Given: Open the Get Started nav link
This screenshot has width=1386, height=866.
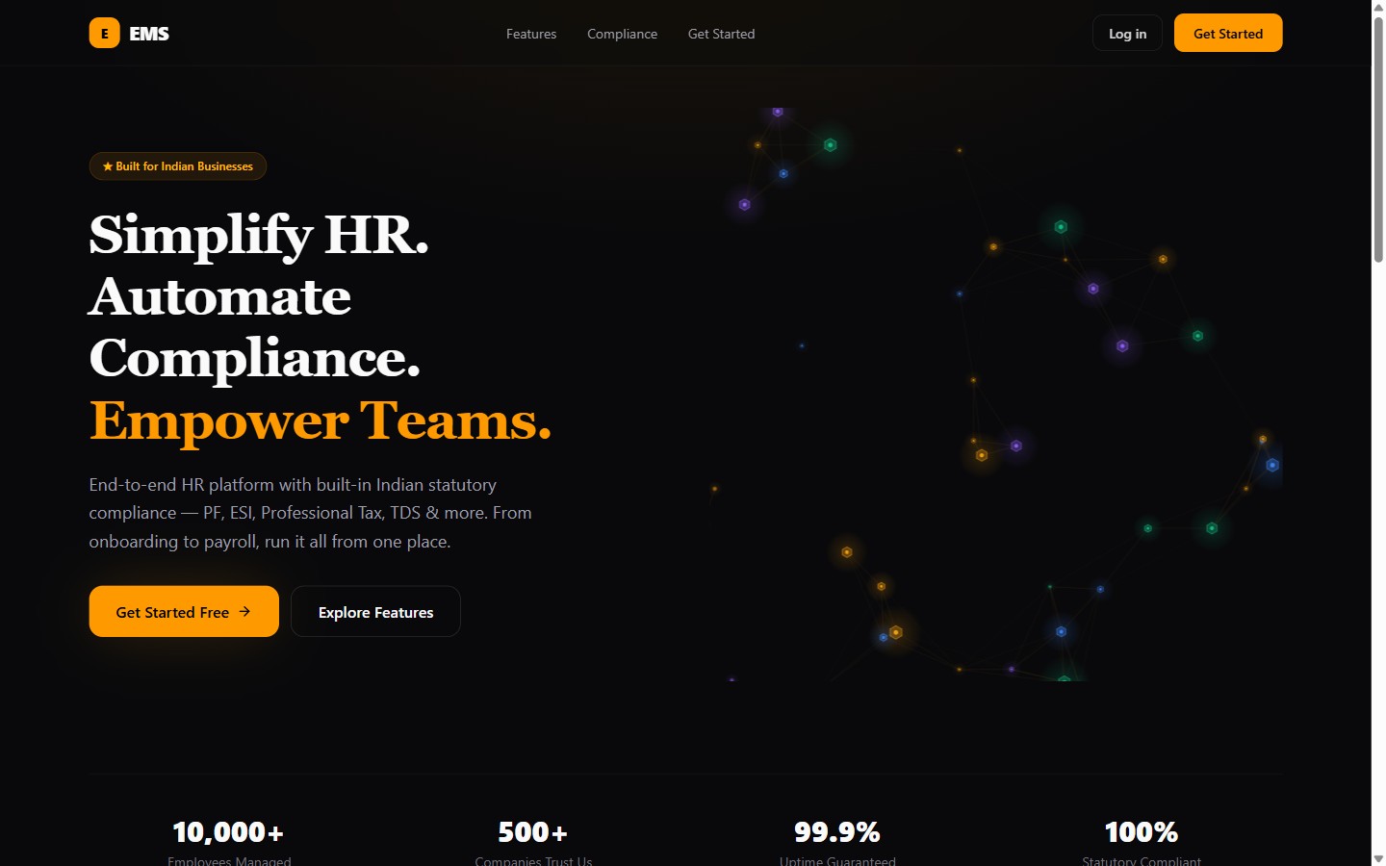Looking at the screenshot, I should pos(721,34).
